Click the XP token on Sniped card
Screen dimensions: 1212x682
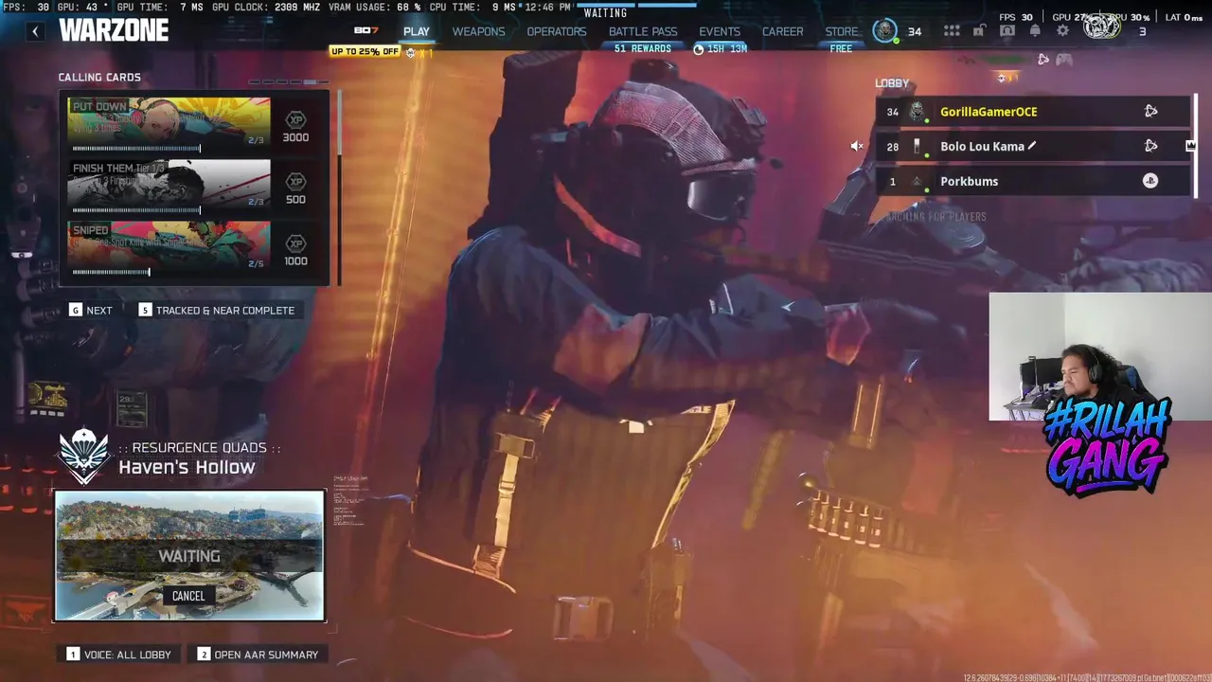[295, 243]
